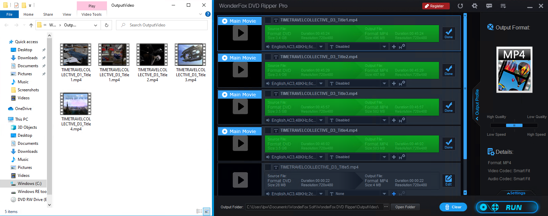Open the WonderFox menu list icon
Viewport: 548px width, 216px height.
click(503, 6)
